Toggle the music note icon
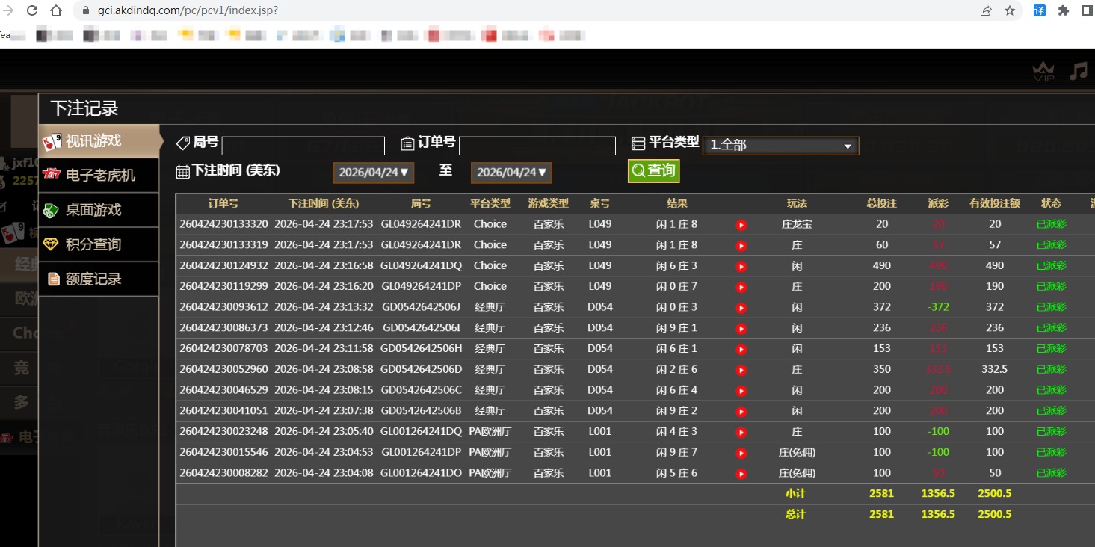1095x547 pixels. click(1078, 71)
